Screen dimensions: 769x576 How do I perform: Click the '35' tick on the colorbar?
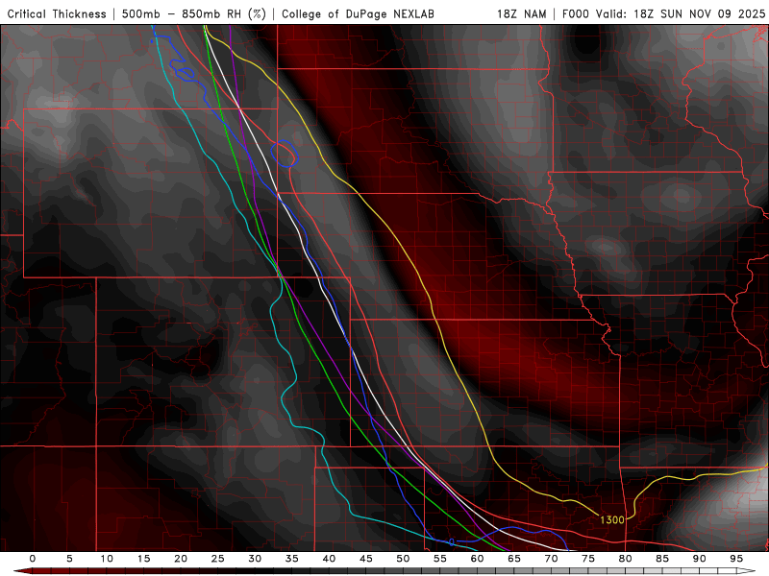(291, 559)
